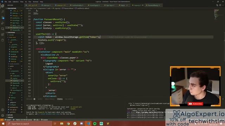Open the View menu
Screen dimensions: 225x126
22,2
